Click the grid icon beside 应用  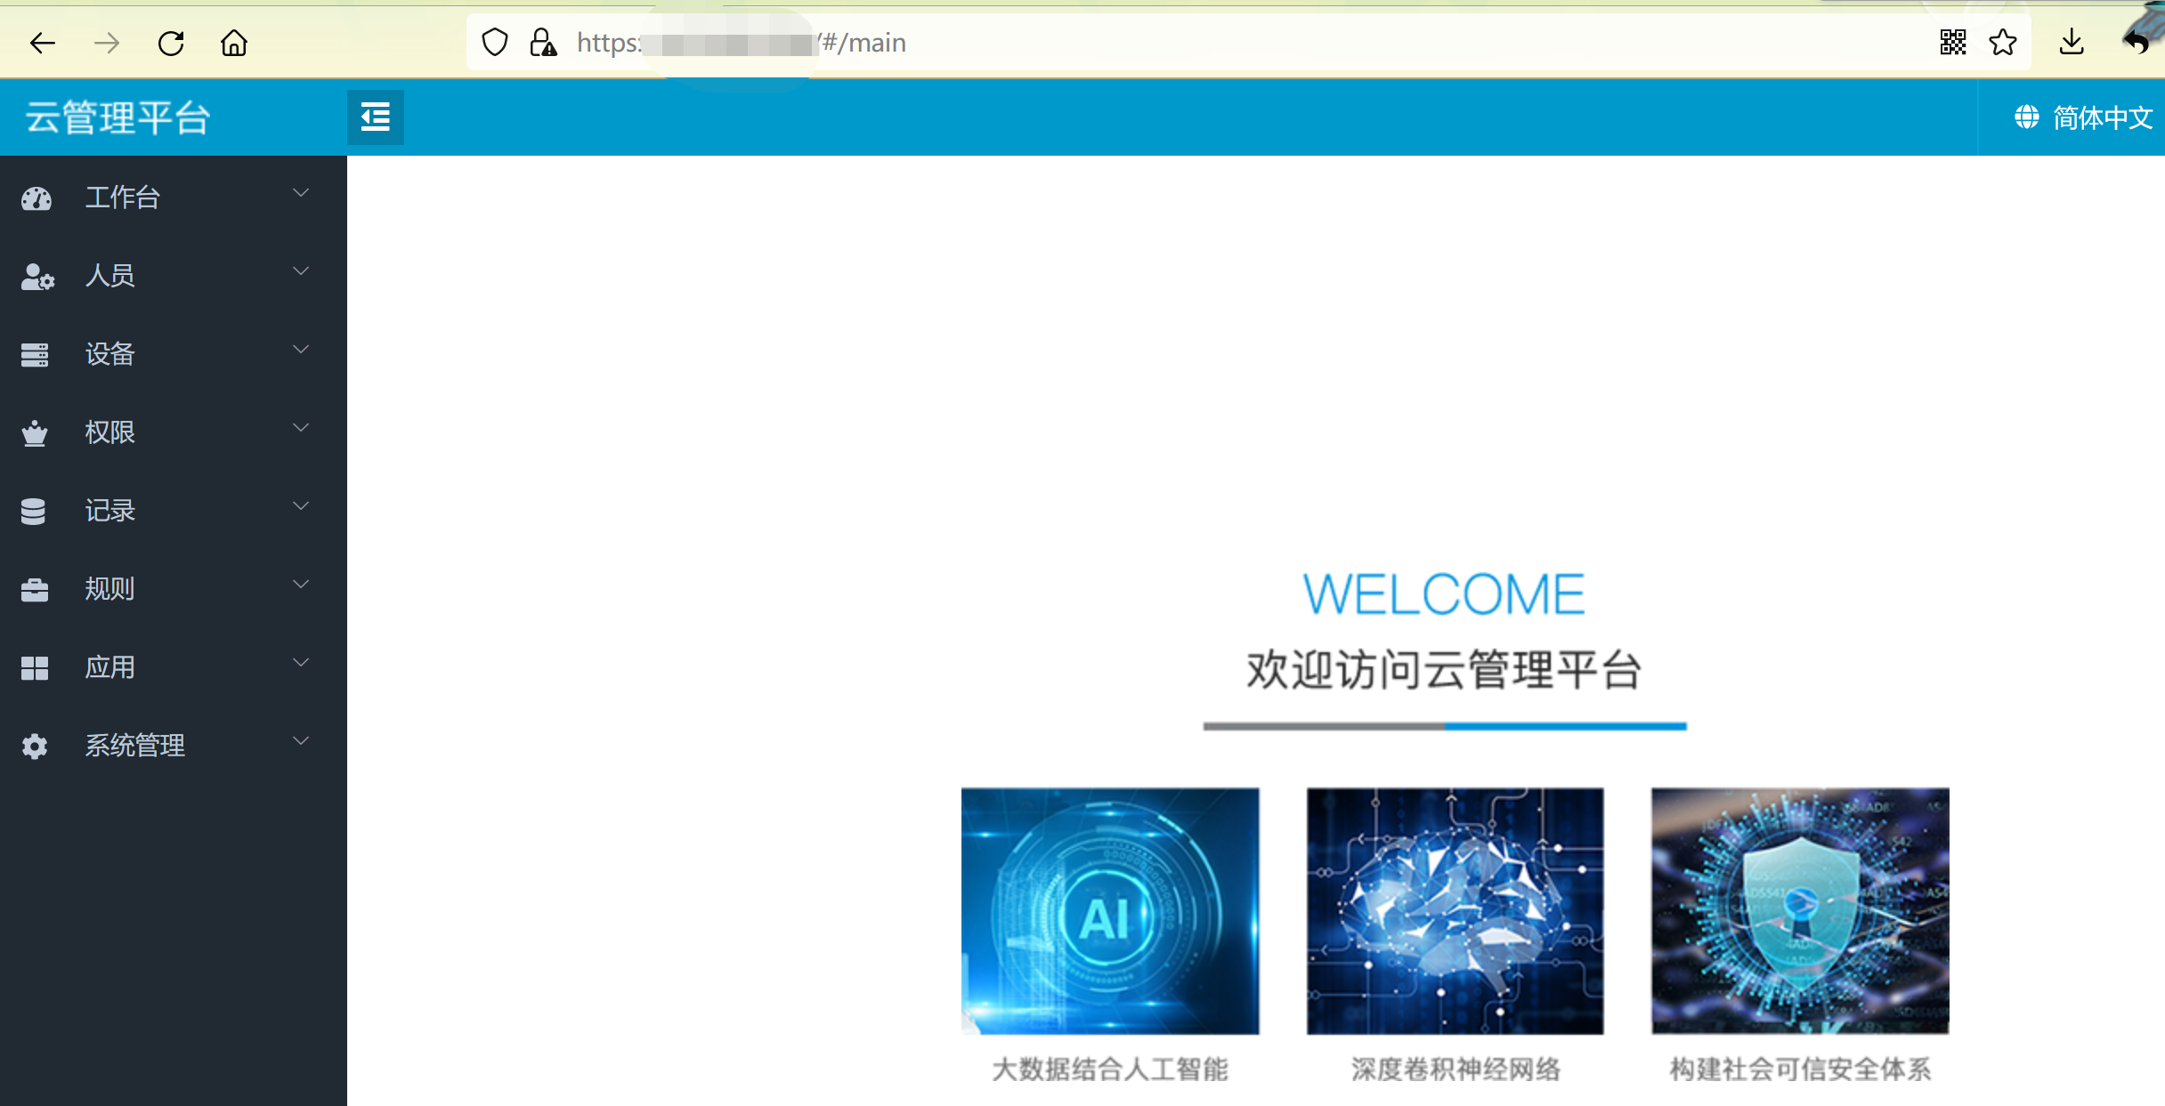pyautogui.click(x=35, y=668)
